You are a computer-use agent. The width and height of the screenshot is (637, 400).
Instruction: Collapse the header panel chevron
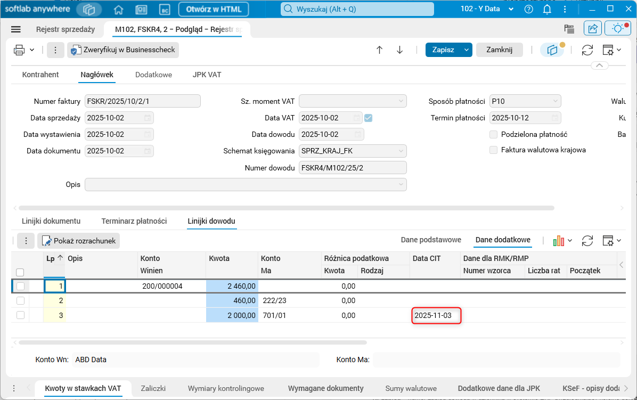pos(599,66)
